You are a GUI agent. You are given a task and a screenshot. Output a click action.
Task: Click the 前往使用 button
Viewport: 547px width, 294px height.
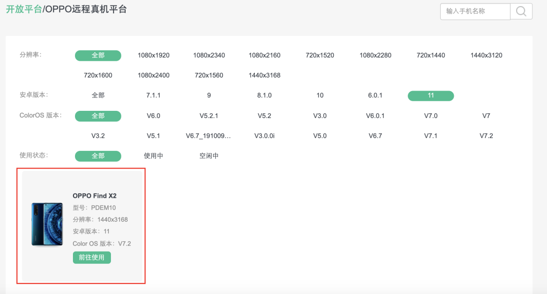tap(92, 258)
